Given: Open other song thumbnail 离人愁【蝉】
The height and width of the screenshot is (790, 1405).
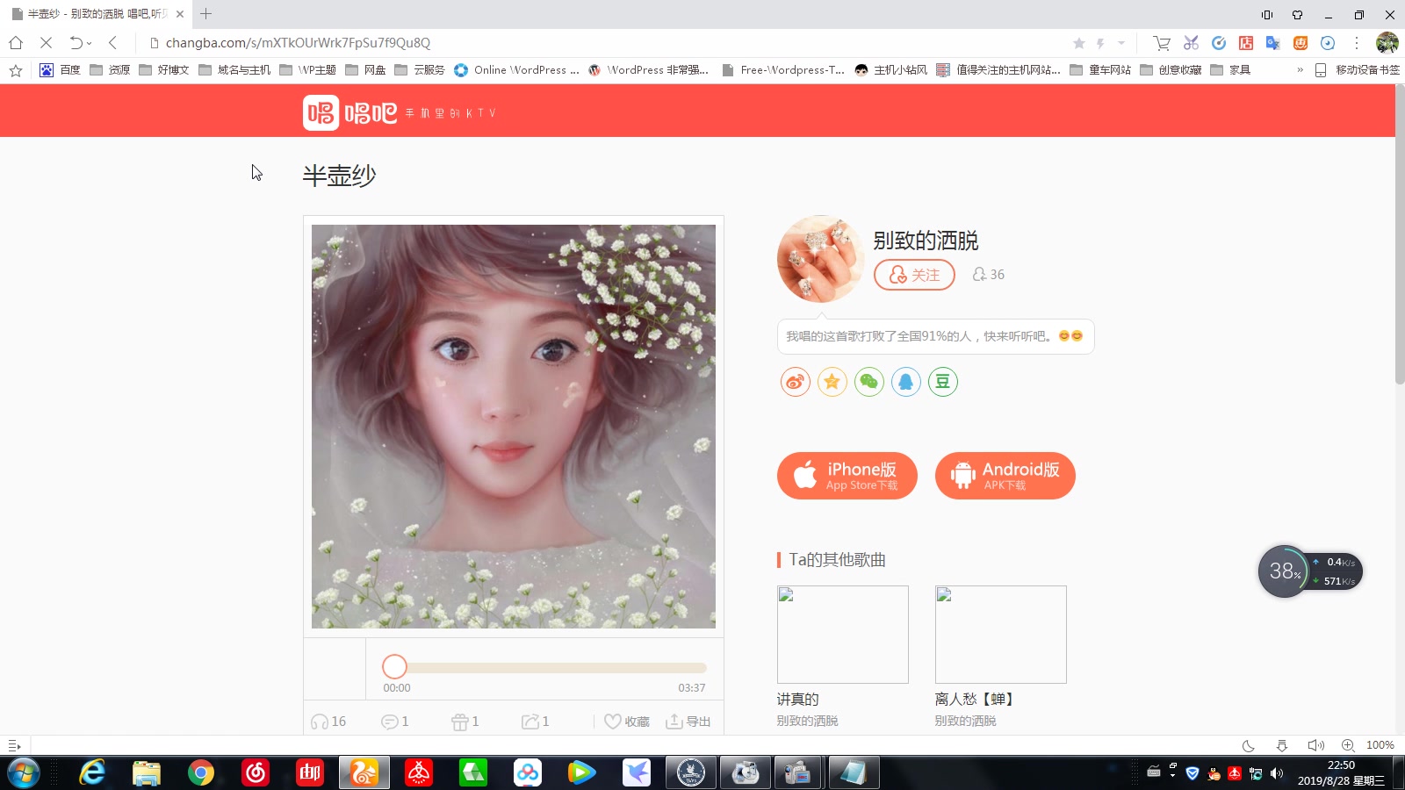Looking at the screenshot, I should (x=1001, y=635).
